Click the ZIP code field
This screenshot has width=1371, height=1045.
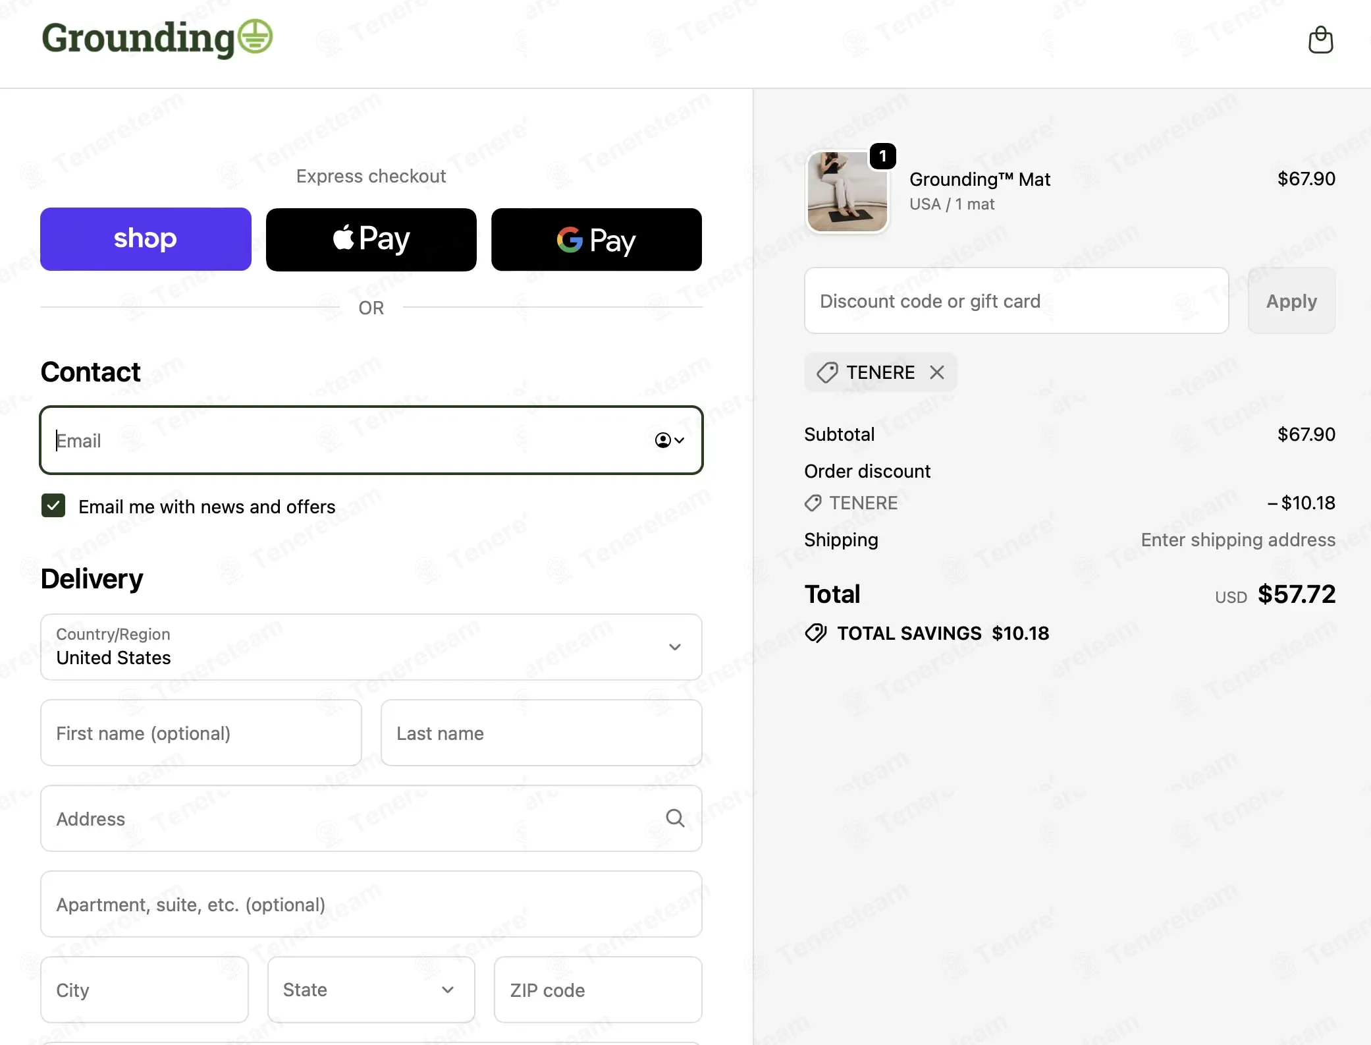[x=598, y=990]
